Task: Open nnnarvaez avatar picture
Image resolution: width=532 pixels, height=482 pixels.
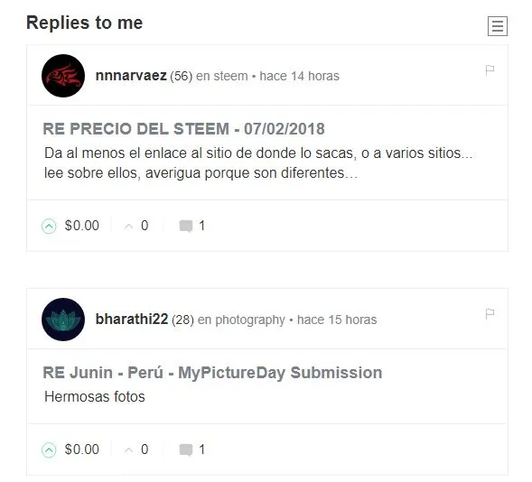Action: click(63, 76)
